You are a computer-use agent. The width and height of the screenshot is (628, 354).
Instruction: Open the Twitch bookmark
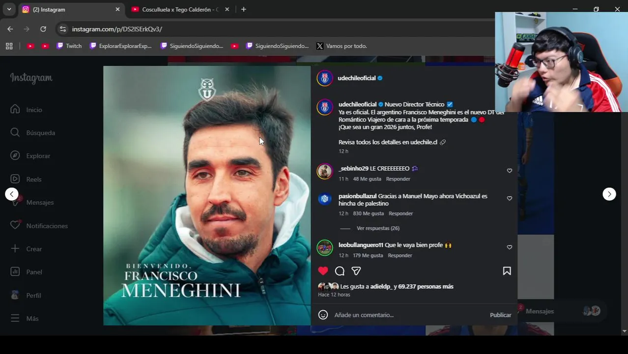[x=69, y=46]
